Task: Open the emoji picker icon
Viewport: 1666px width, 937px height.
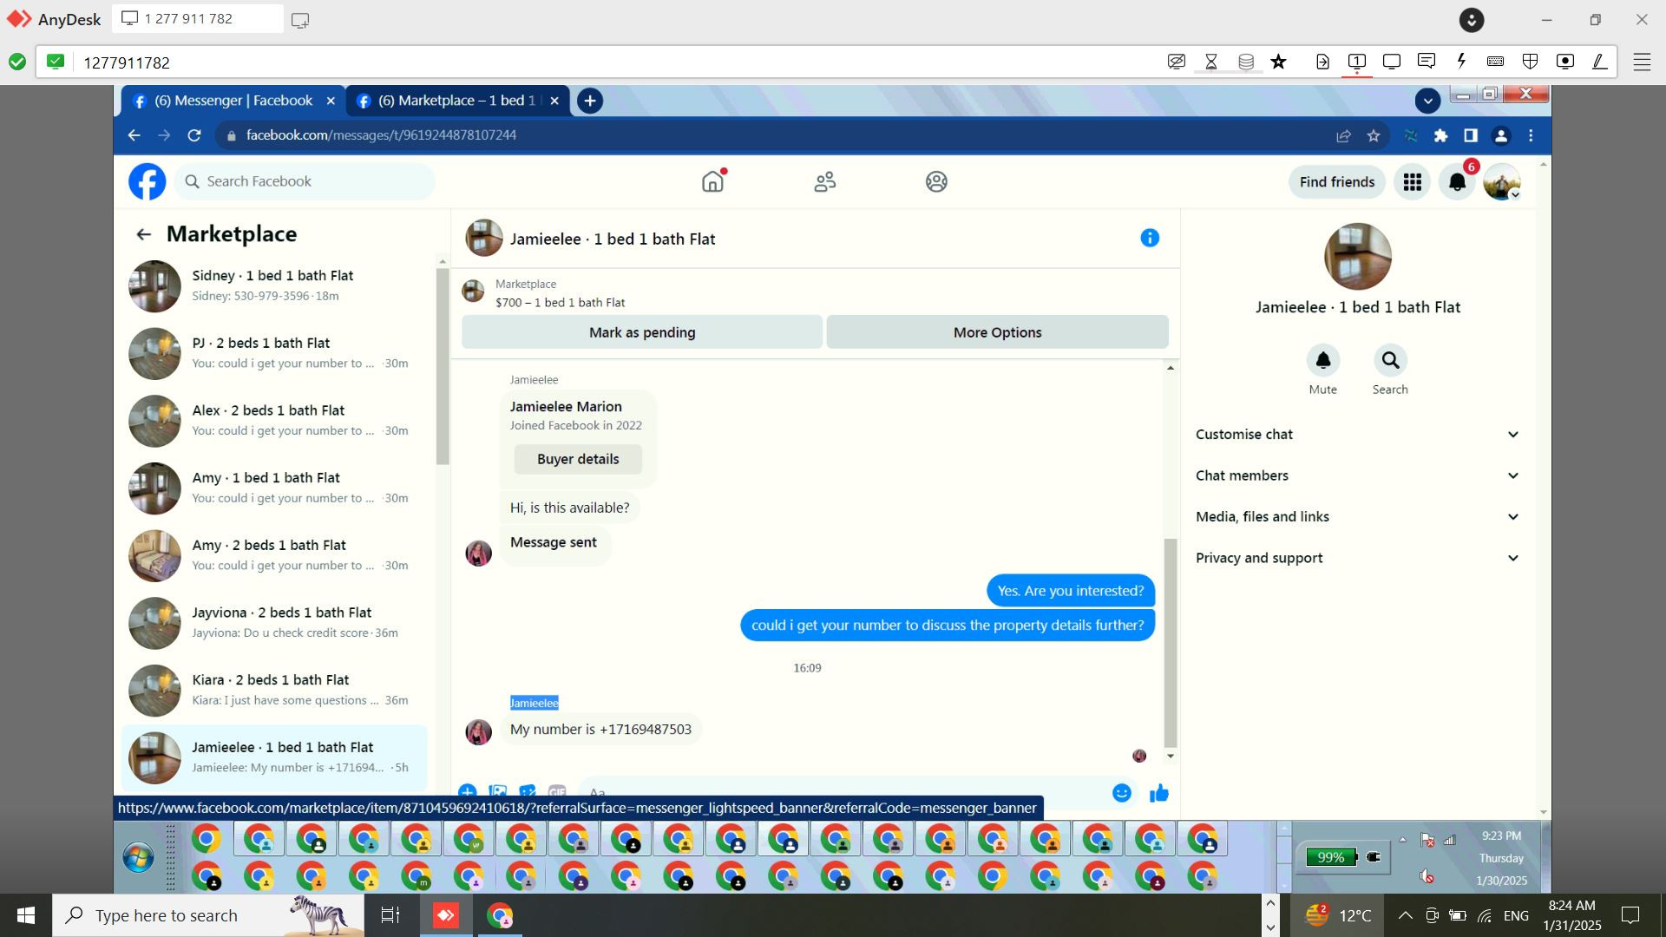Action: coord(1122,792)
